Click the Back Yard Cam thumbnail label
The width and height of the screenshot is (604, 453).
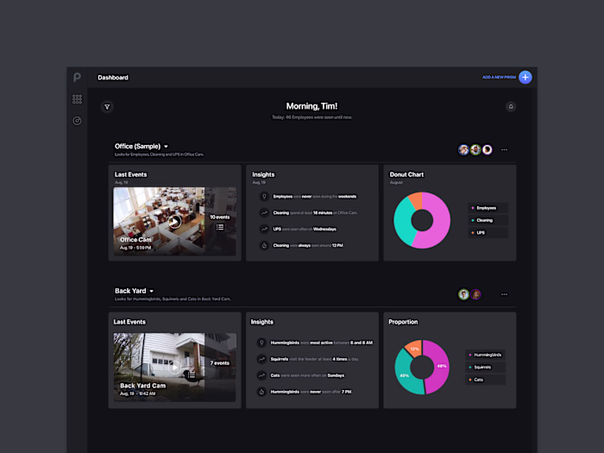point(142,386)
